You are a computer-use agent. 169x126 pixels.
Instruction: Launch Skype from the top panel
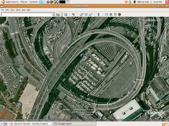click(x=41, y=2)
